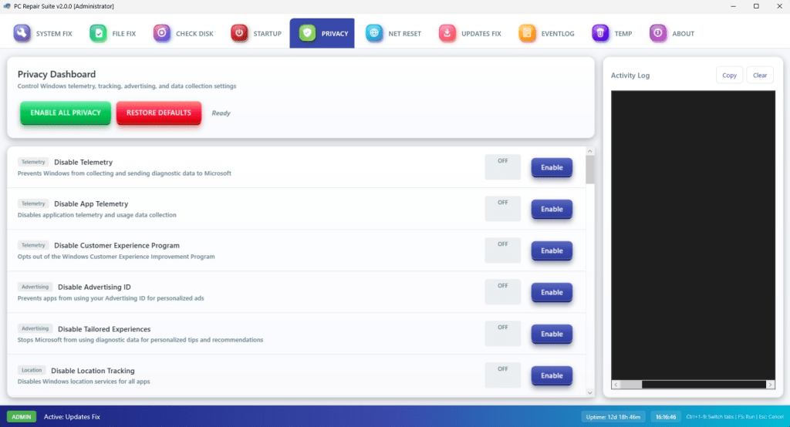
Task: Click the System Fix wrench icon
Action: point(22,33)
